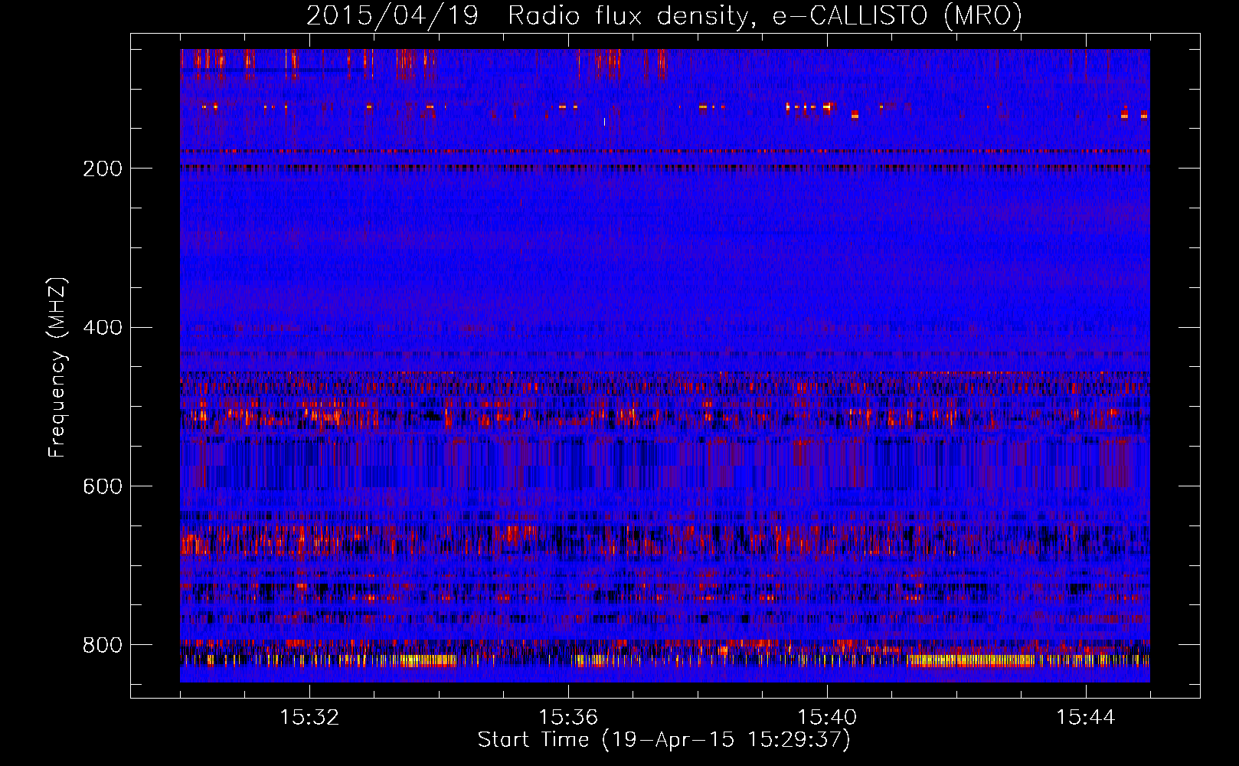Click the 15:36 time tick label

click(568, 717)
